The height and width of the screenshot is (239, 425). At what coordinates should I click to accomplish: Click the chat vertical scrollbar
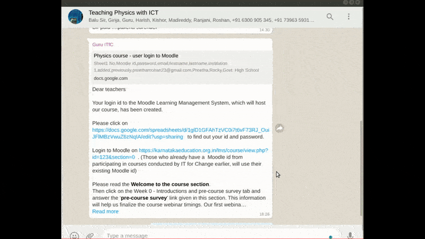pos(361,168)
